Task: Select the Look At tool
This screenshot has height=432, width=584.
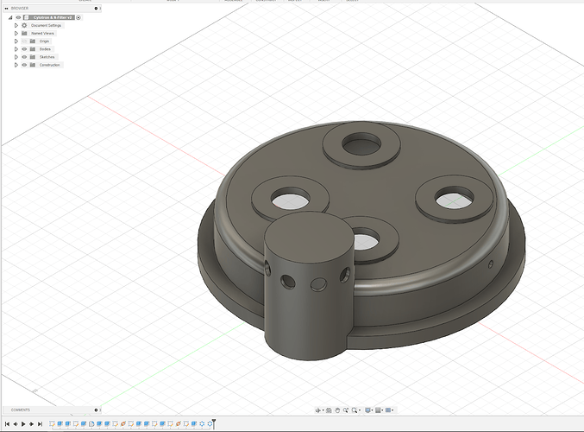Action: click(329, 410)
